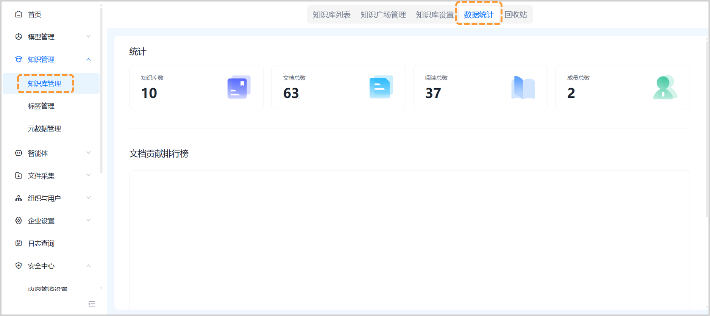The width and height of the screenshot is (710, 316).
Task: Click the 模型管理 sidebar icon
Action: pyautogui.click(x=19, y=37)
